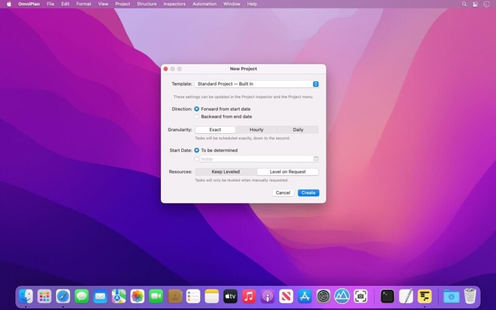Select the Daily granularity segment
The height and width of the screenshot is (310, 496).
(x=298, y=129)
